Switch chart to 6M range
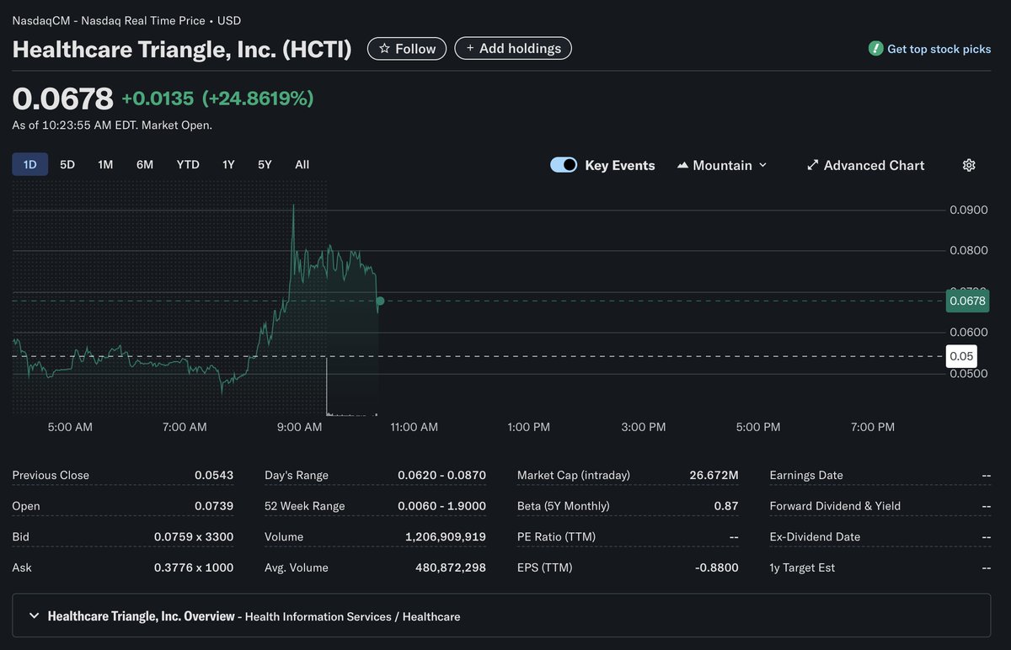The image size is (1011, 650). [x=145, y=164]
